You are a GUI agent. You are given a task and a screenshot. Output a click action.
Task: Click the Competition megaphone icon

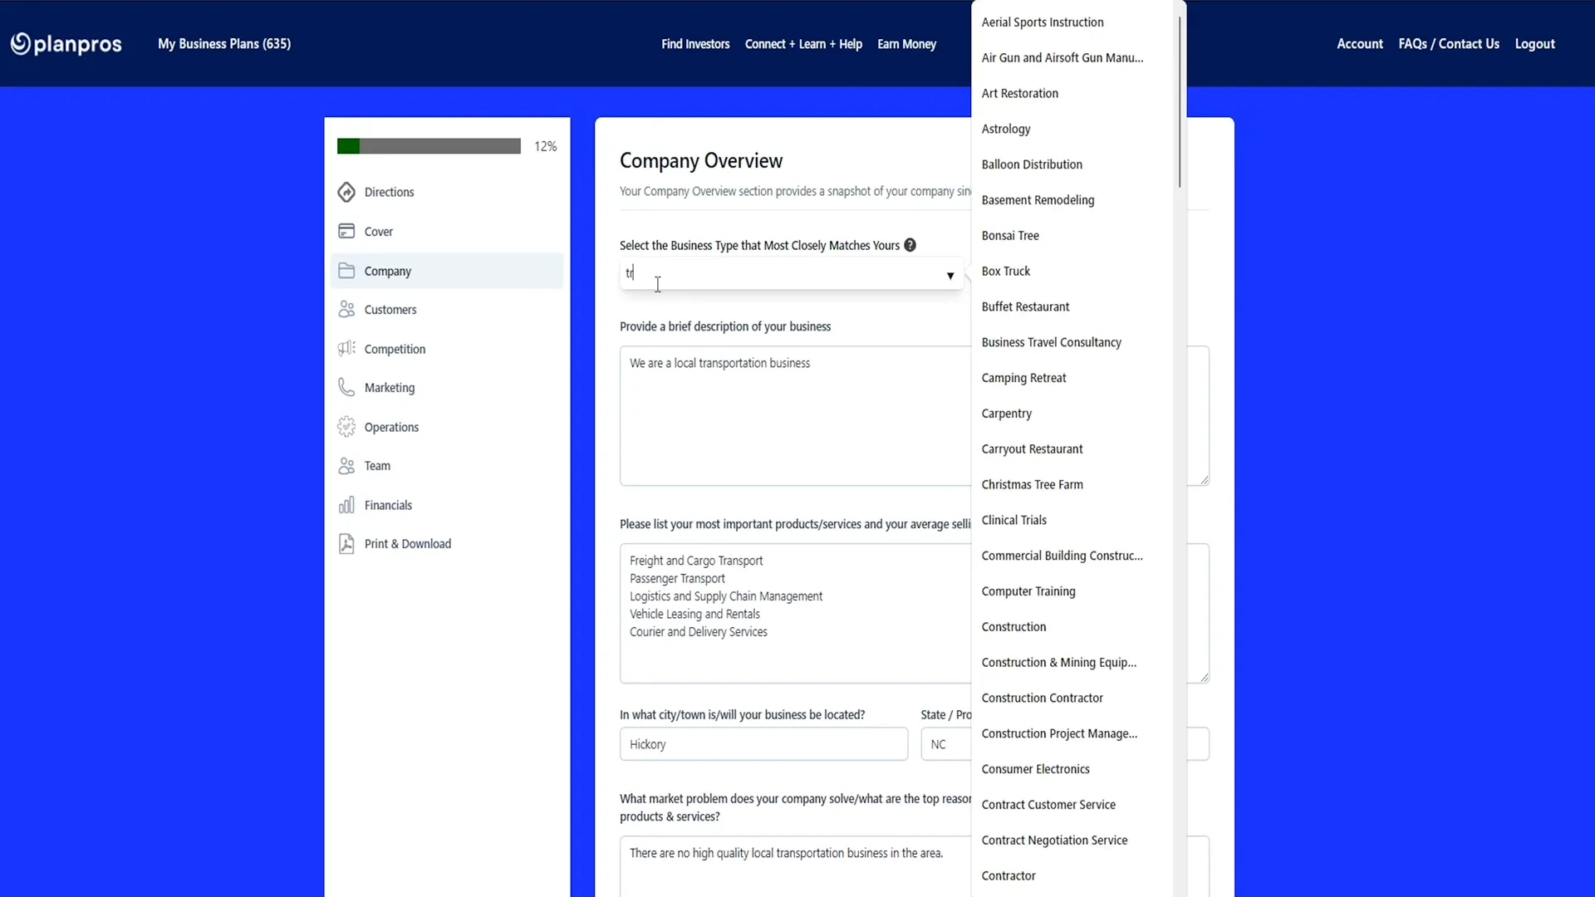[346, 349]
